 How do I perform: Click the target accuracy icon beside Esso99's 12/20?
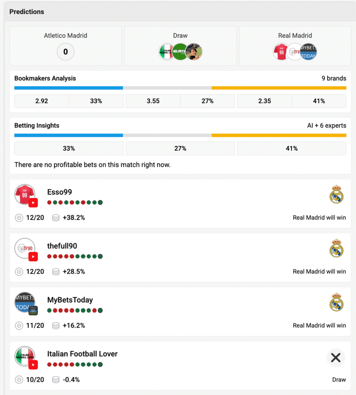[19, 218]
